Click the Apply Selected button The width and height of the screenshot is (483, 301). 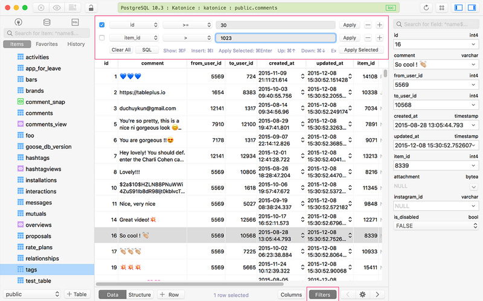(x=361, y=50)
